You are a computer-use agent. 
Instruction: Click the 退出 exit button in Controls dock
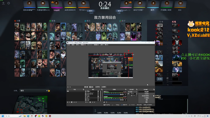click(146, 102)
